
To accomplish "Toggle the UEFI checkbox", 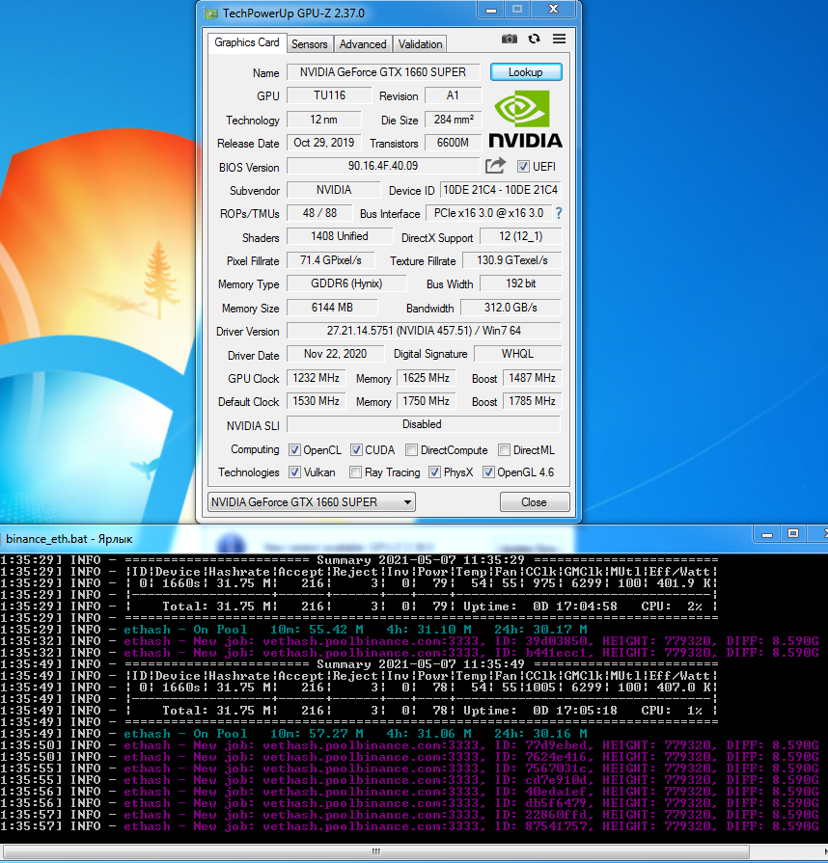I will (x=524, y=167).
